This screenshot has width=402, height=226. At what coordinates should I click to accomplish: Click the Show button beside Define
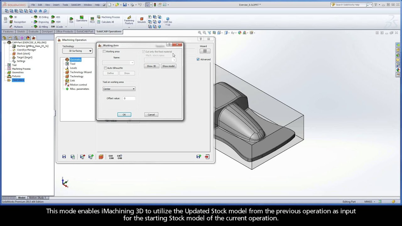pos(127,73)
